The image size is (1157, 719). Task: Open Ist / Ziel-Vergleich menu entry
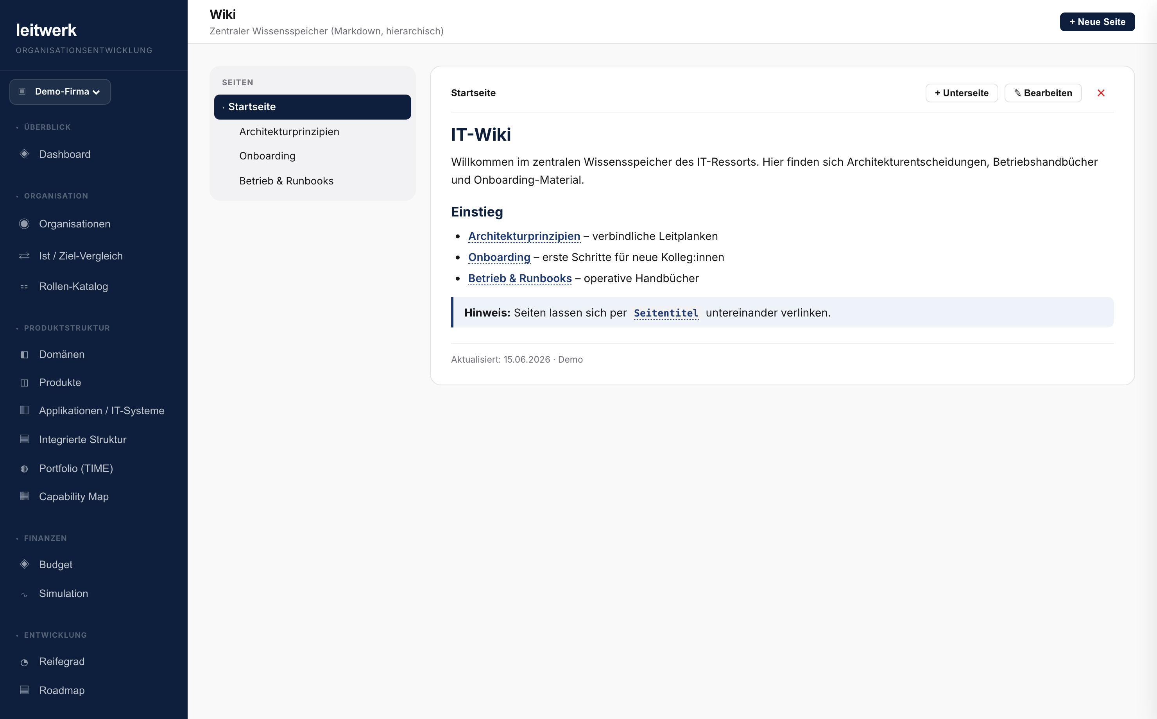pos(81,256)
